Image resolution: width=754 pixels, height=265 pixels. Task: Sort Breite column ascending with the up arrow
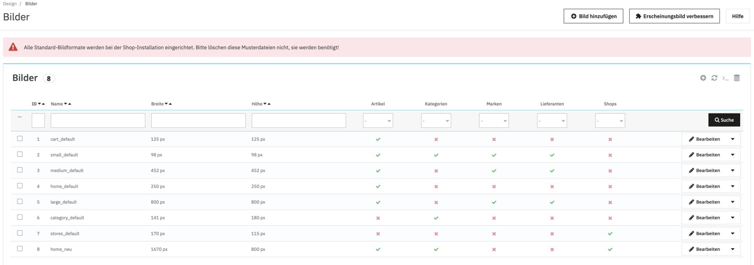pyautogui.click(x=170, y=104)
